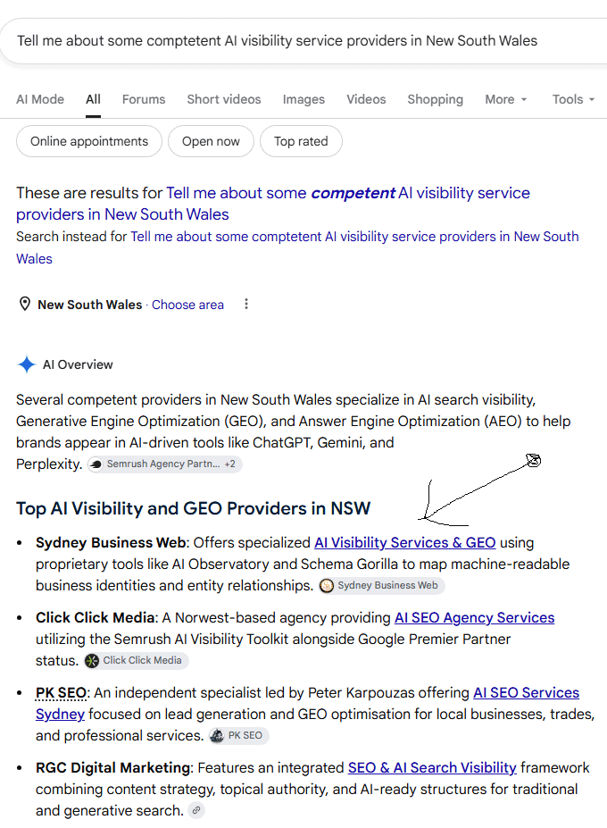Viewport: 607px width, 828px height.
Task: Click the RGC source link chain icon
Action: tap(196, 810)
